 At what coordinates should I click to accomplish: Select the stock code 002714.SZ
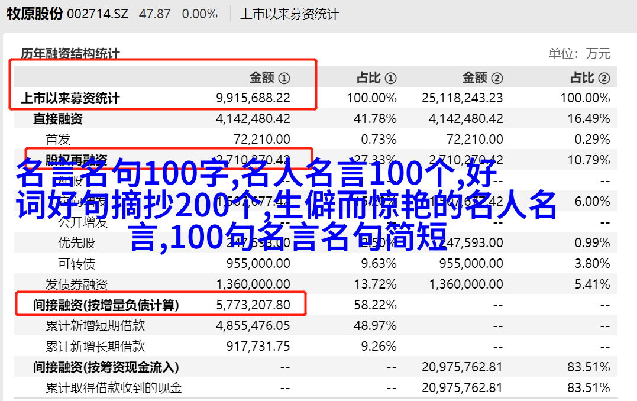(98, 14)
